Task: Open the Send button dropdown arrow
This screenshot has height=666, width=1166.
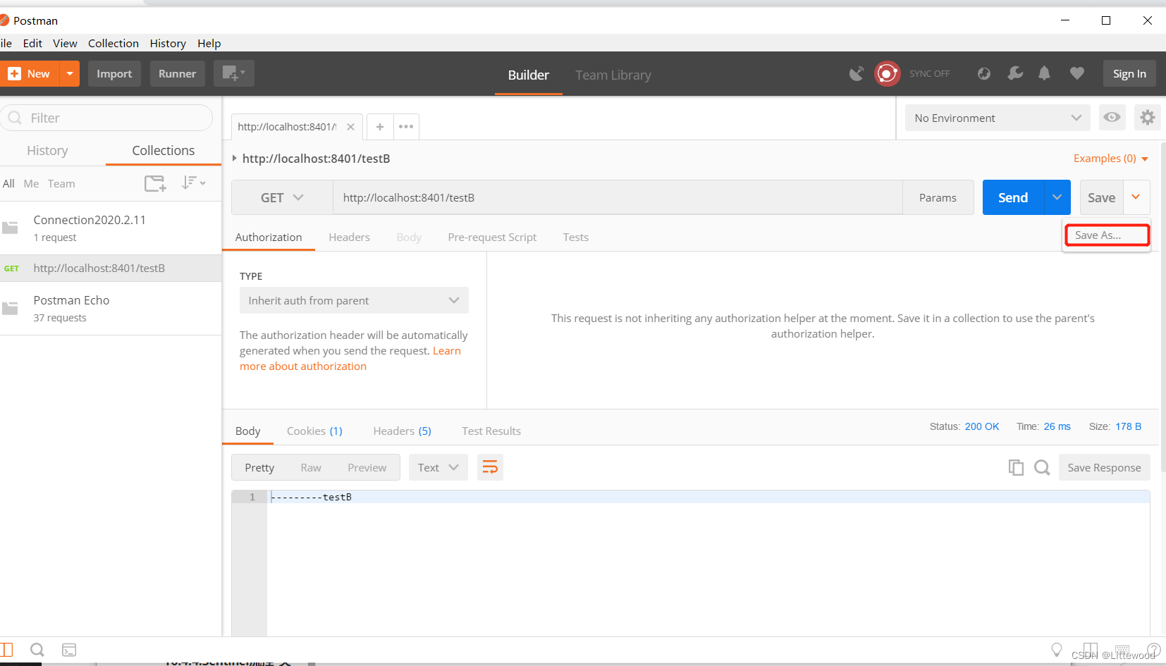Action: pyautogui.click(x=1057, y=197)
